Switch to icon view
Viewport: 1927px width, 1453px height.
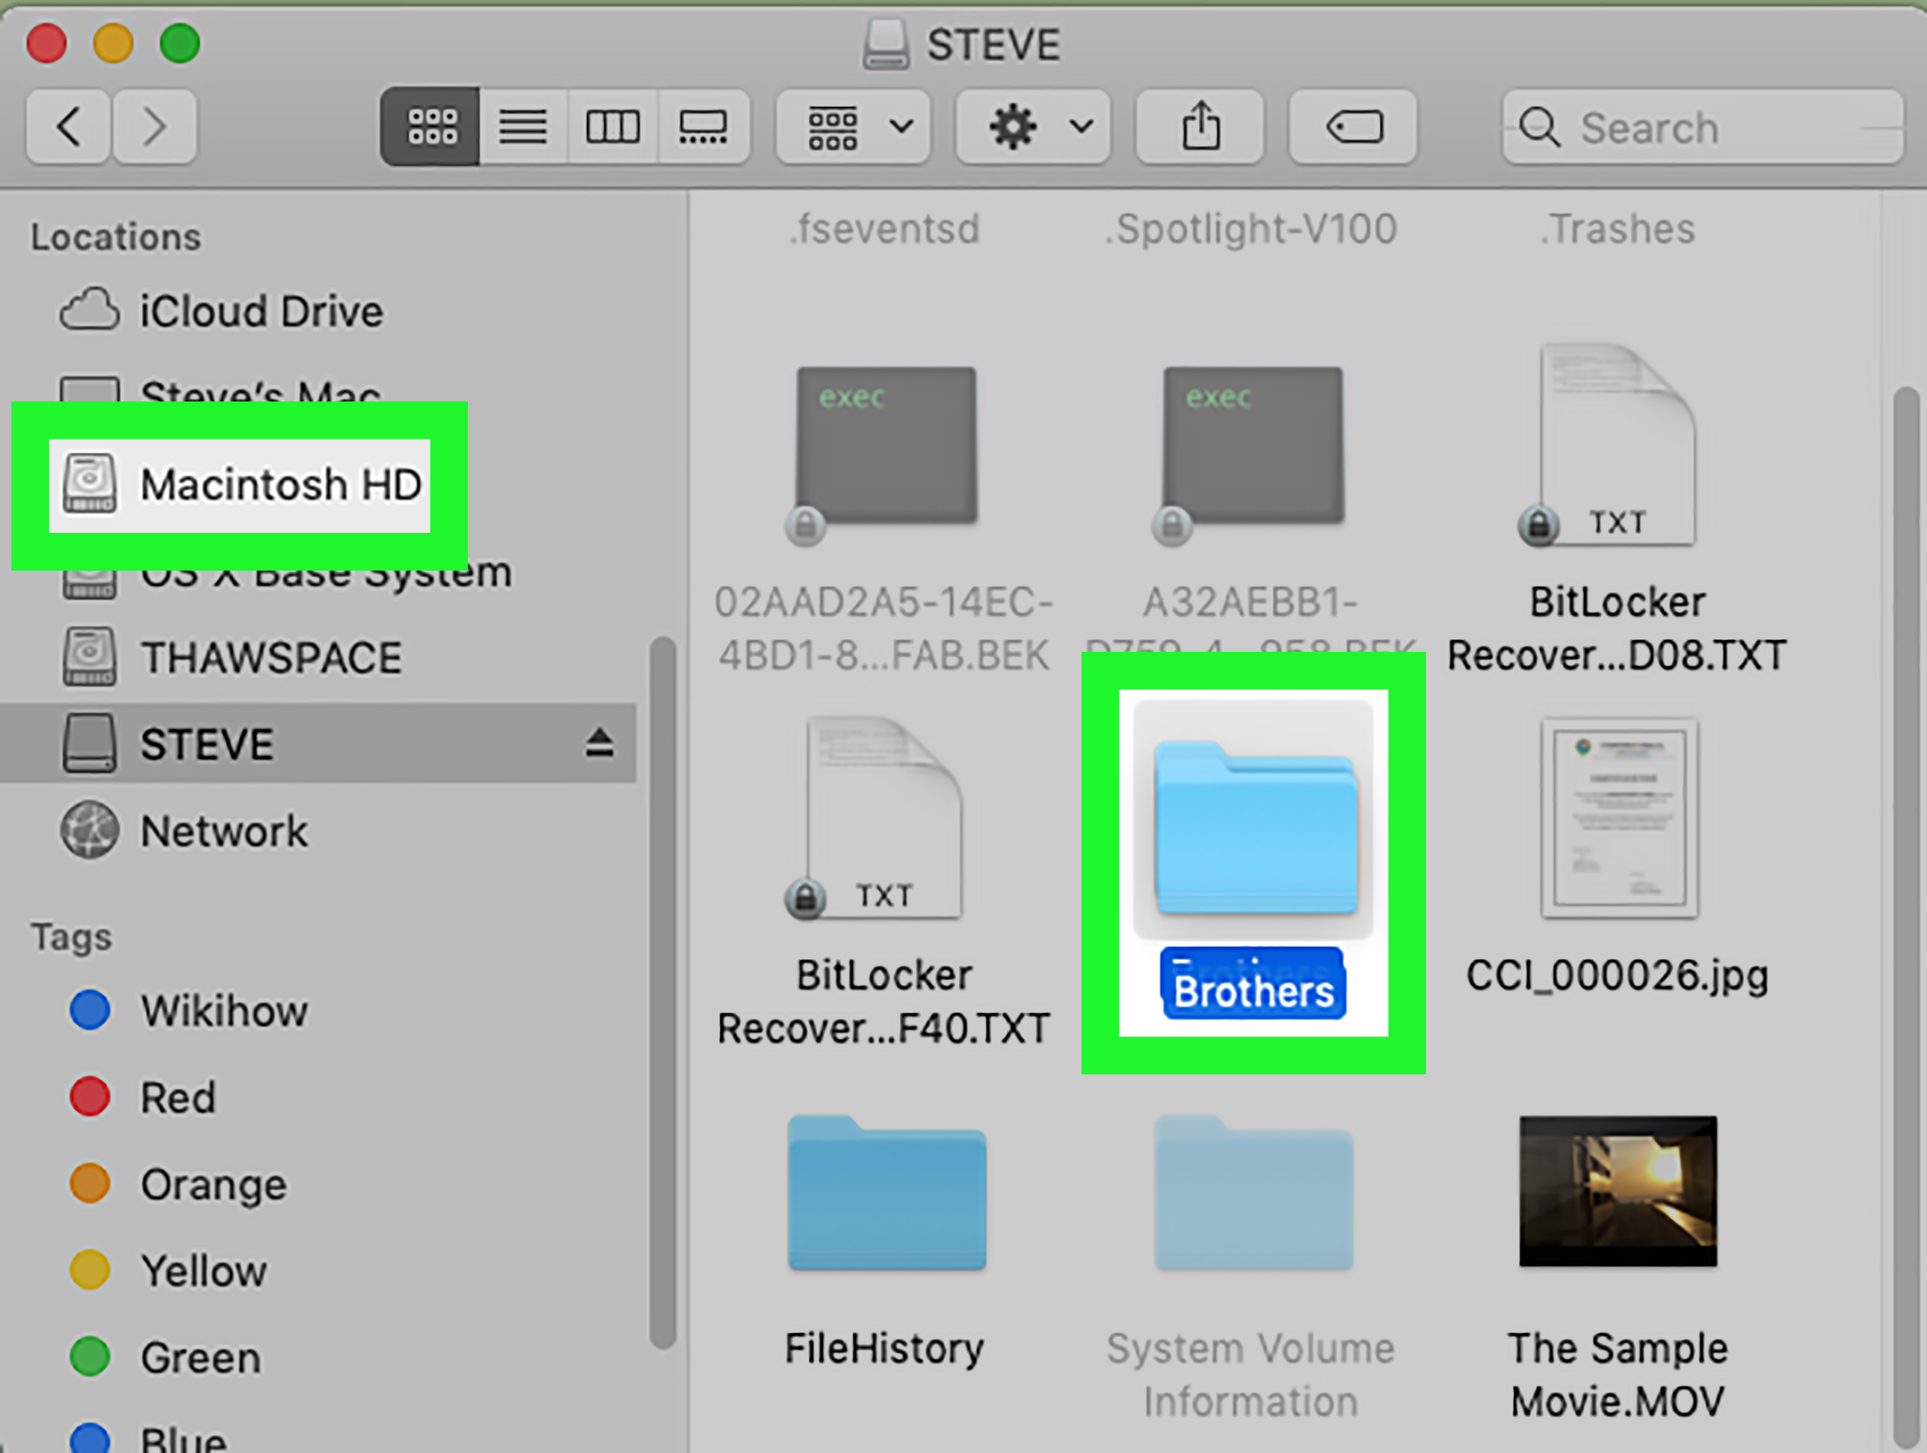pyautogui.click(x=431, y=127)
